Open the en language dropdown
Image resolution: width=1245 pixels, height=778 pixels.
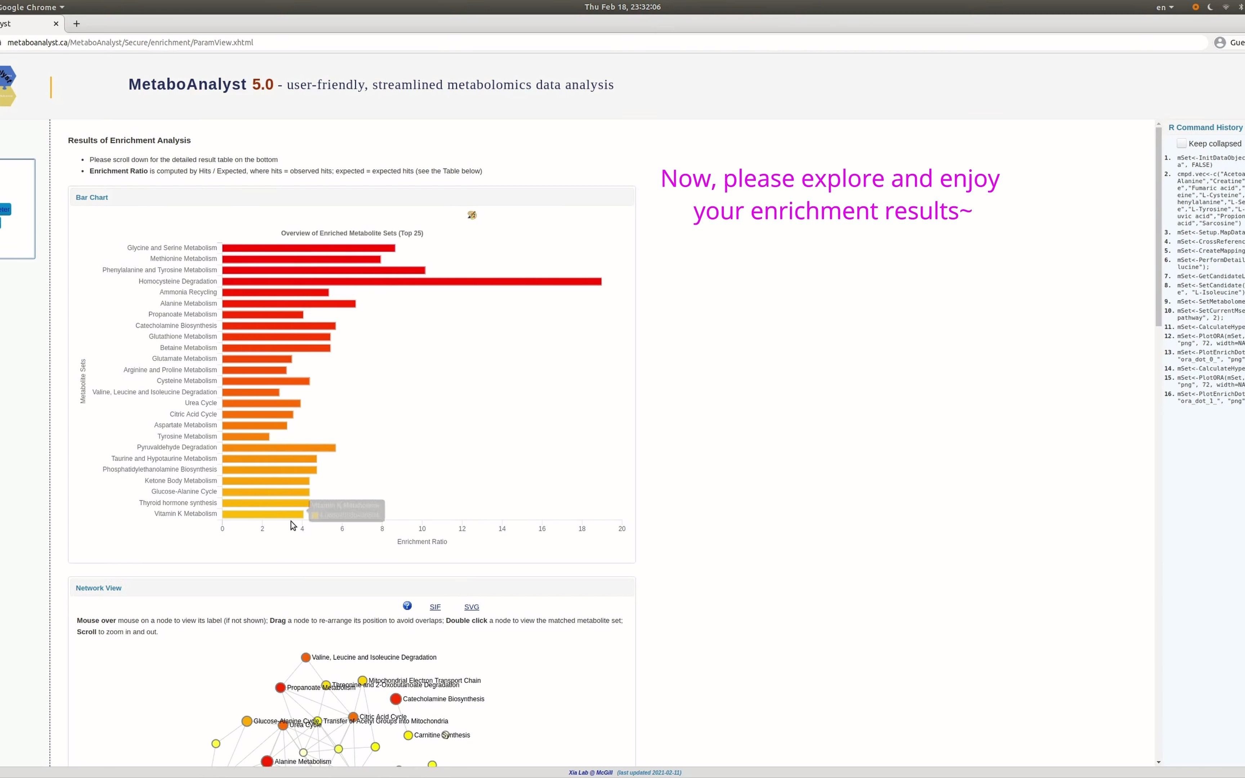(1165, 7)
